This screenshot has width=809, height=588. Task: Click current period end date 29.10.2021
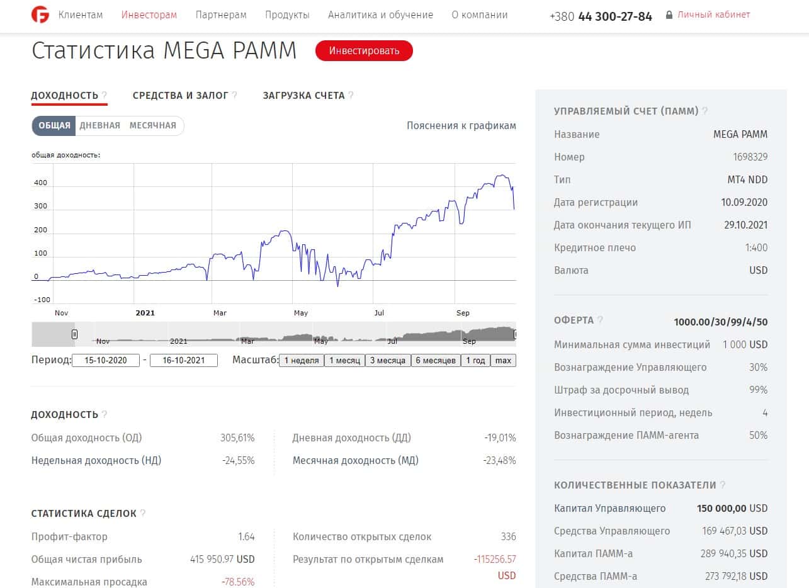click(x=746, y=225)
